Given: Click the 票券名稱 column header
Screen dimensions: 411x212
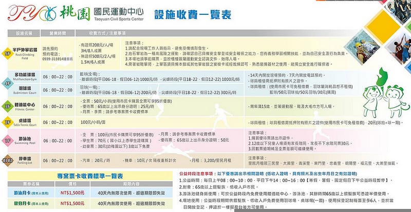Looking at the screenshot, I should [x=31, y=184].
